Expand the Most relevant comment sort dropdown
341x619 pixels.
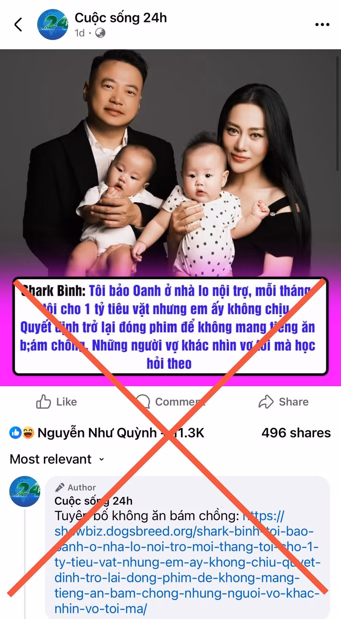[x=57, y=459]
